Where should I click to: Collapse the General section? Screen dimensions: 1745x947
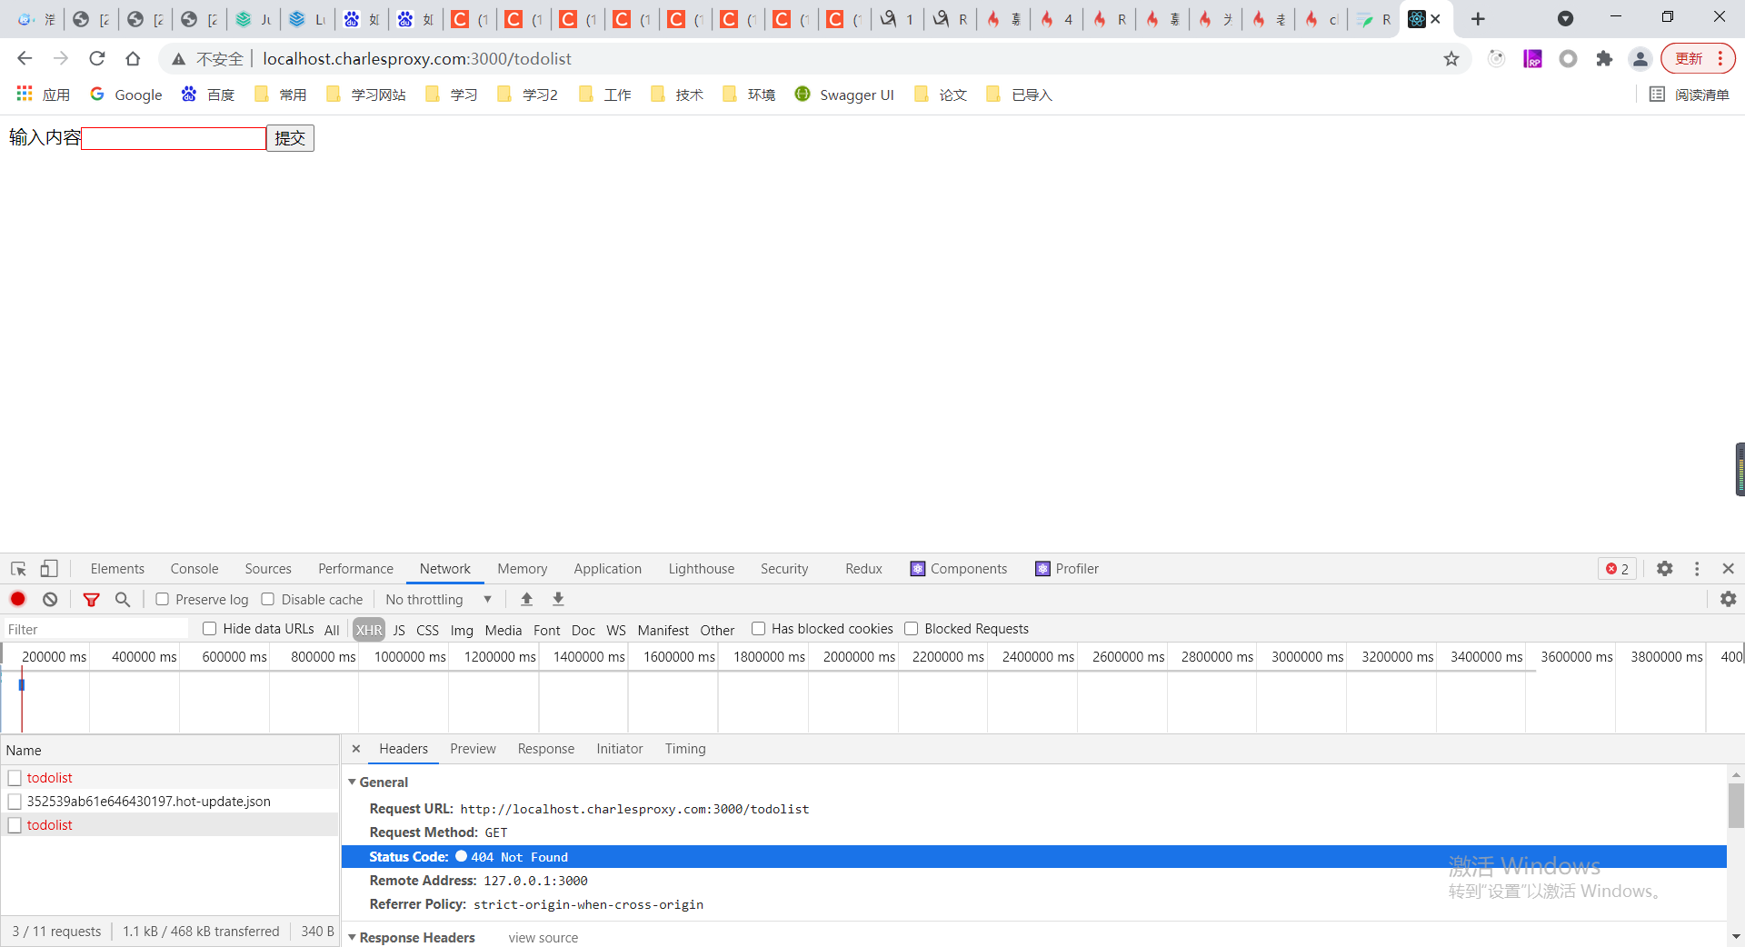pos(353,783)
